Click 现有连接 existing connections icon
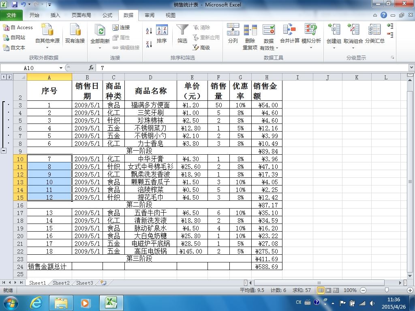The image size is (415, 311). coord(75,30)
